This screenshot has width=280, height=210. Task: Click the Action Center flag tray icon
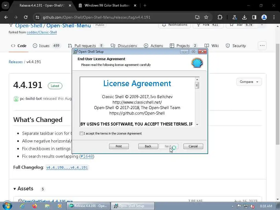pyautogui.click(x=239, y=206)
